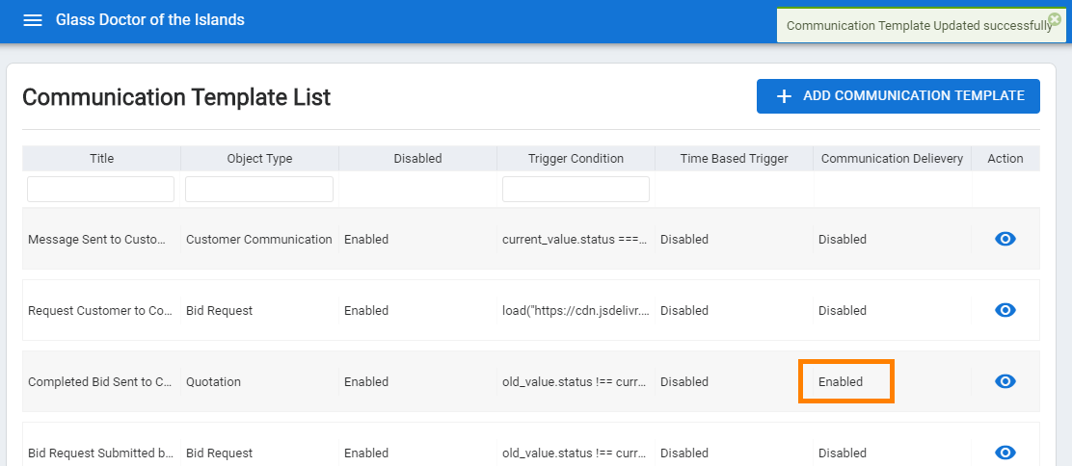Click Disabled column value in Completed Bid row
Screen dimensions: 1072x466
click(365, 381)
